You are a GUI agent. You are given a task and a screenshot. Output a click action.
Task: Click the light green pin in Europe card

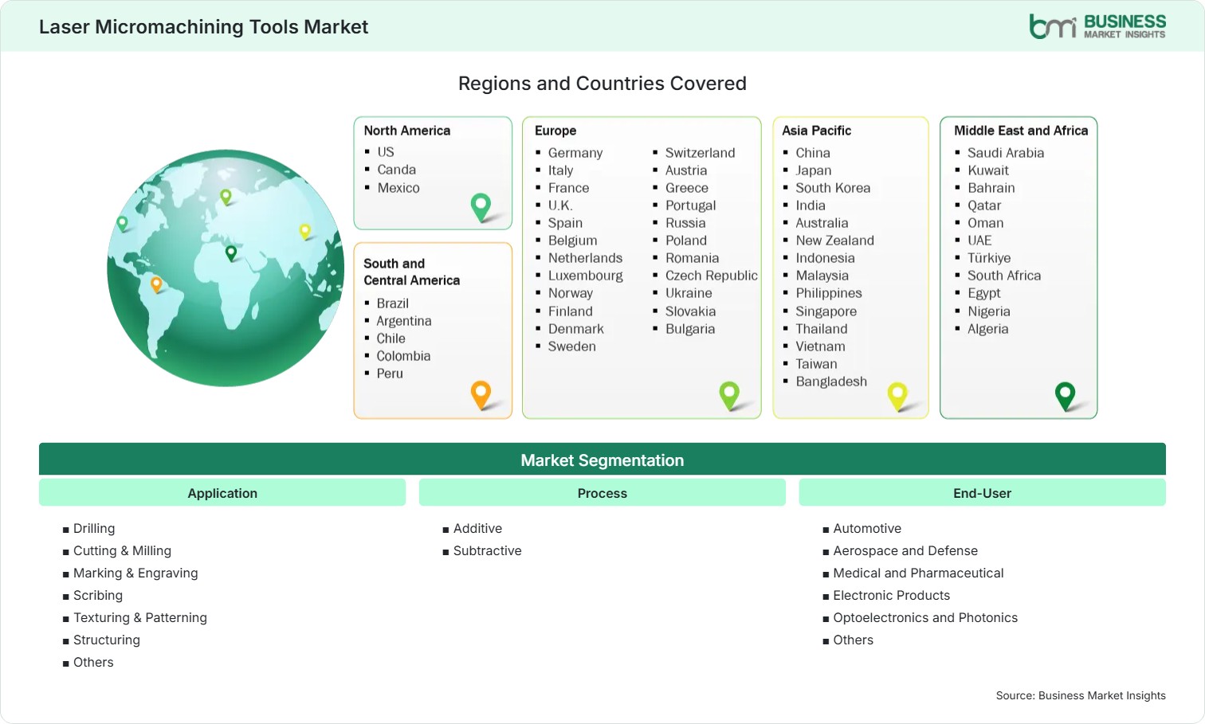click(x=729, y=396)
